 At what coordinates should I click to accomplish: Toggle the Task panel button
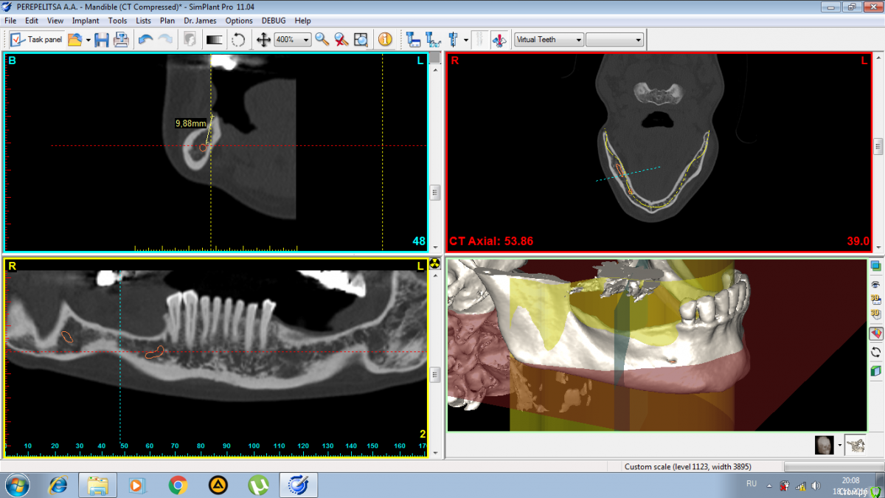coord(37,40)
